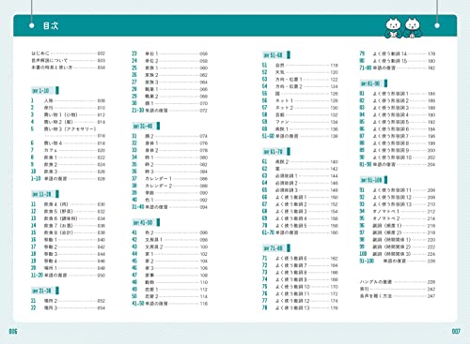Screen dimensions: 470x344
Task: Click the right cat mascot in the header
Action: [x=413, y=28]
